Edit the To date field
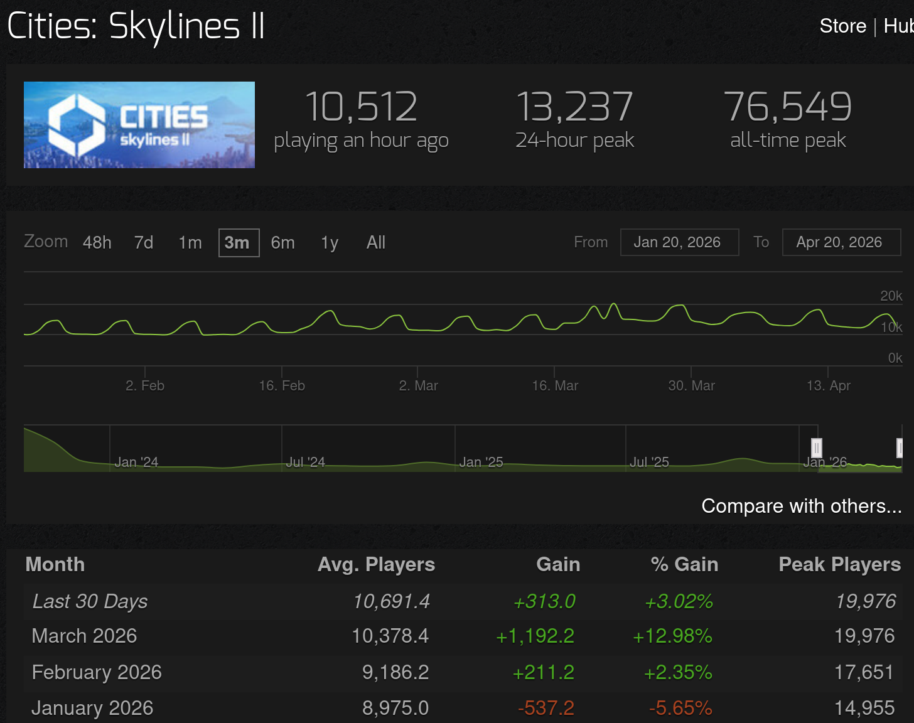914x723 pixels. (x=841, y=242)
